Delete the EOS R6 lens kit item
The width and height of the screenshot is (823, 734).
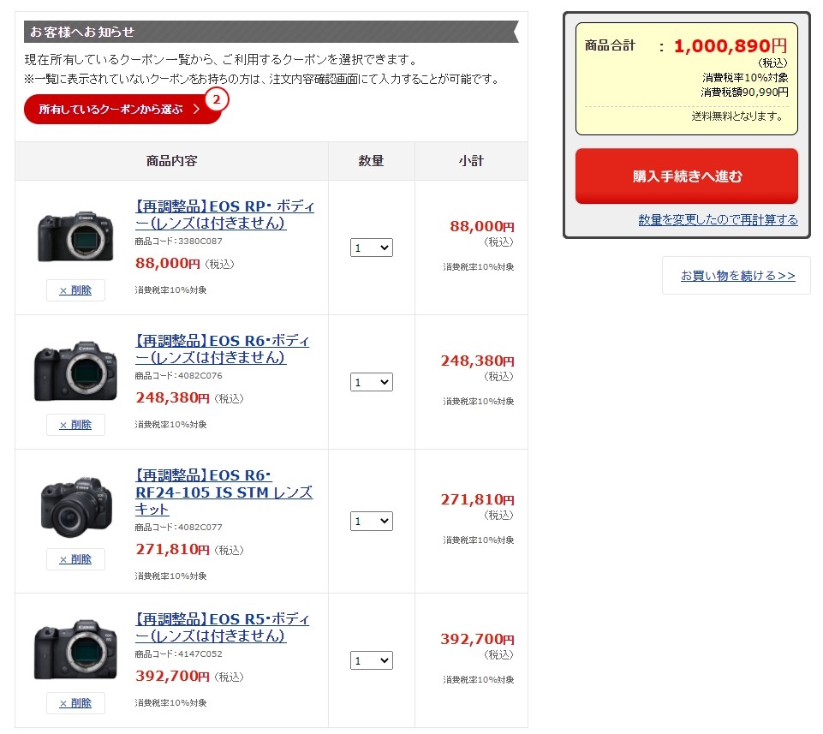point(75,559)
